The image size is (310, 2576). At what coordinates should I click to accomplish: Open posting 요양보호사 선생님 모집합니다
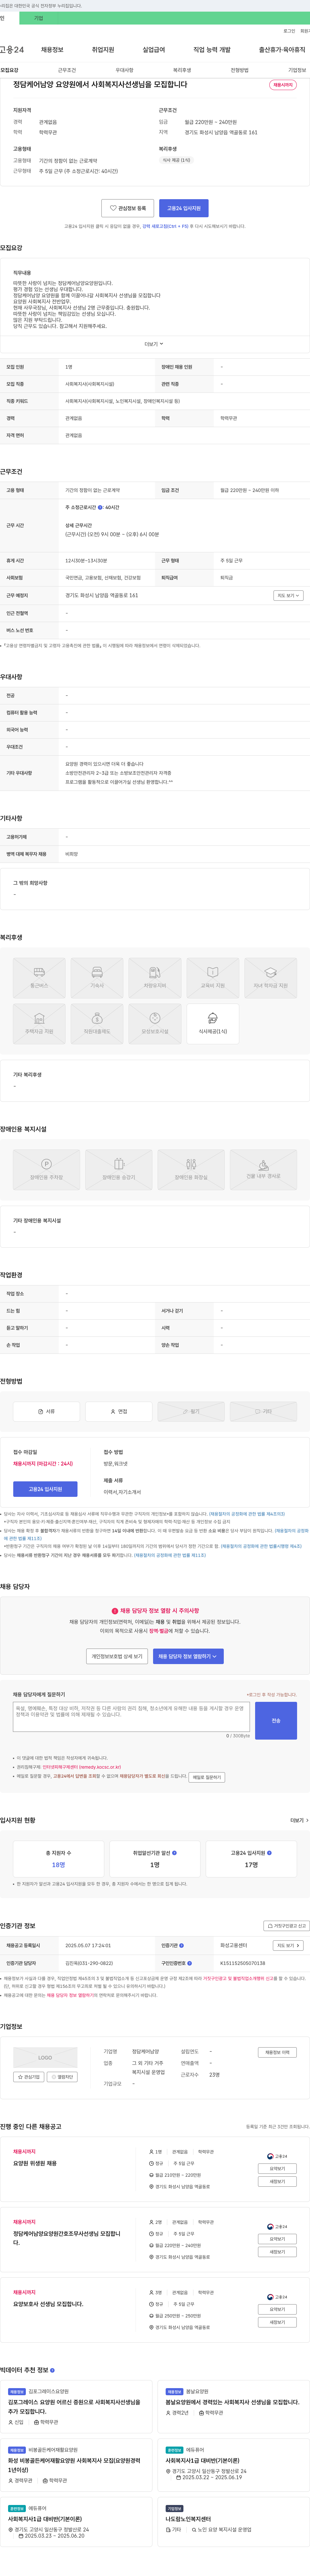point(48,2304)
